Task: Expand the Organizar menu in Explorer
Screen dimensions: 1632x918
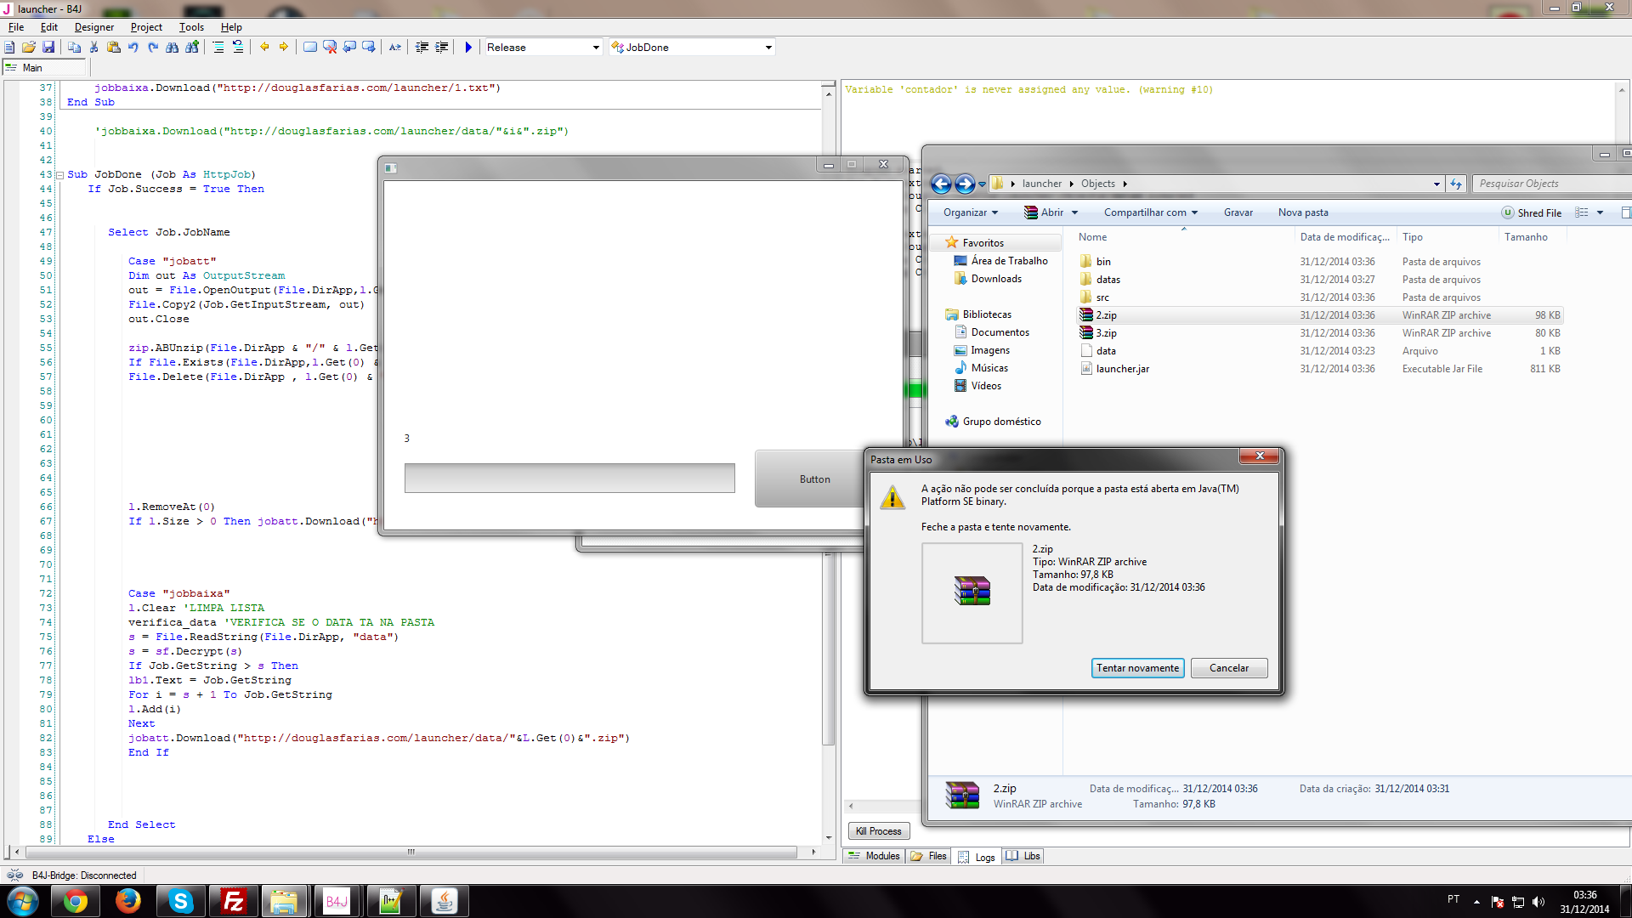Action: tap(970, 212)
